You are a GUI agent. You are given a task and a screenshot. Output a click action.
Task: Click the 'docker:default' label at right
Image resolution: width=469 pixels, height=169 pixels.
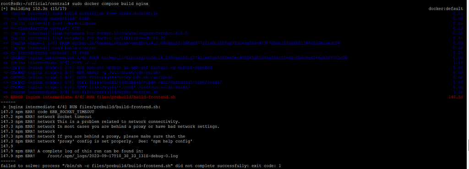tap(446, 9)
